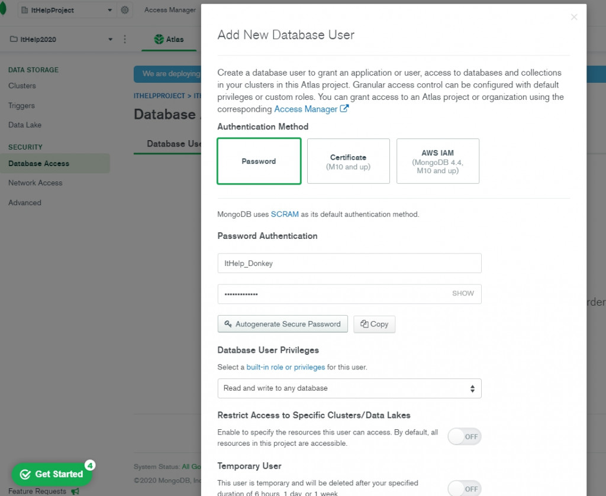Click the Get Started badge number 4
Image resolution: width=606 pixels, height=496 pixels.
[90, 465]
